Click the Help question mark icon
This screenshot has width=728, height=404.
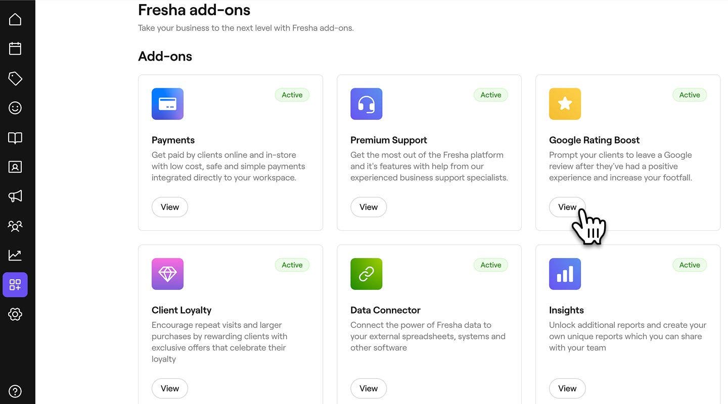[15, 391]
